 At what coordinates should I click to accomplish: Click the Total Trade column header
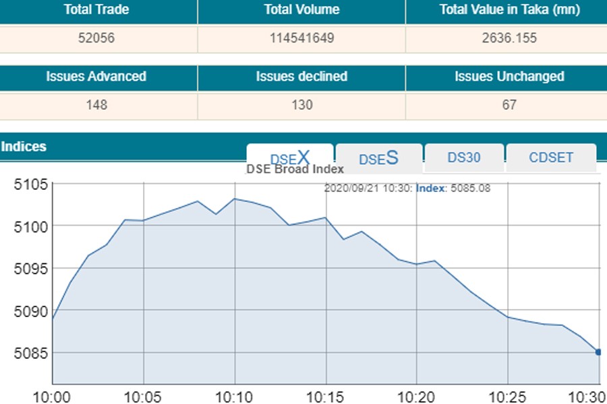[x=96, y=10]
